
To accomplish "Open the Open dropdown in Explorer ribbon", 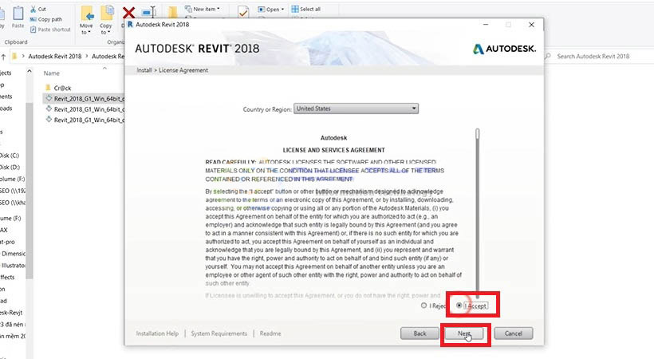I will click(x=270, y=10).
